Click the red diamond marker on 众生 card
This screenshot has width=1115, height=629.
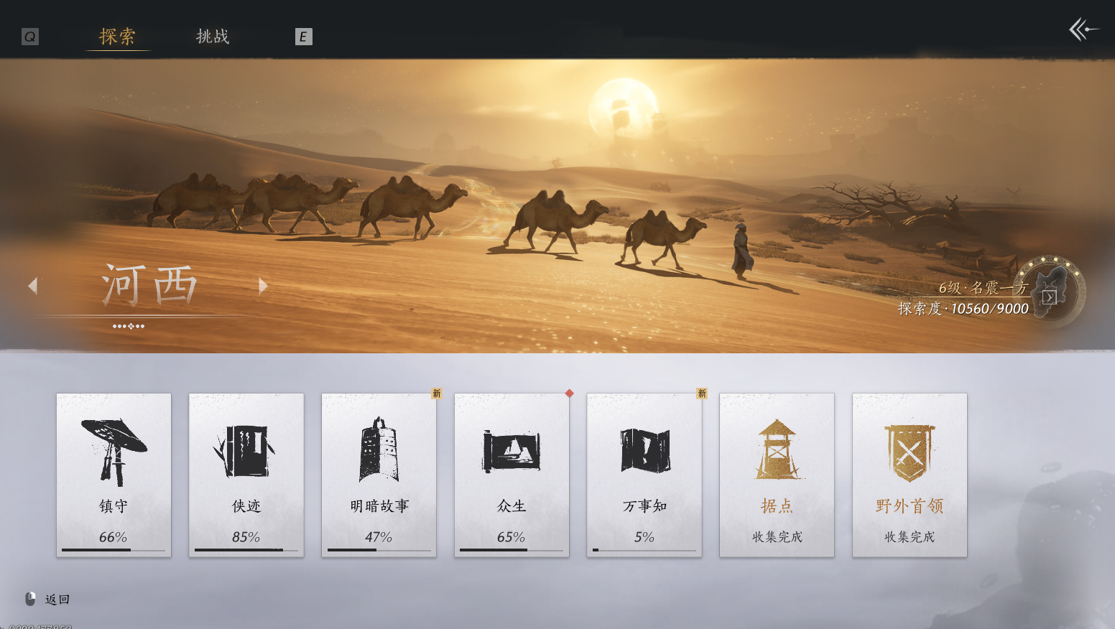569,393
